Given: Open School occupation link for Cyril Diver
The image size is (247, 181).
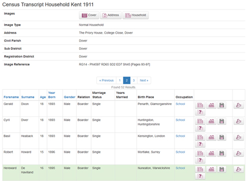Looking at the screenshot, I should point(180,120).
